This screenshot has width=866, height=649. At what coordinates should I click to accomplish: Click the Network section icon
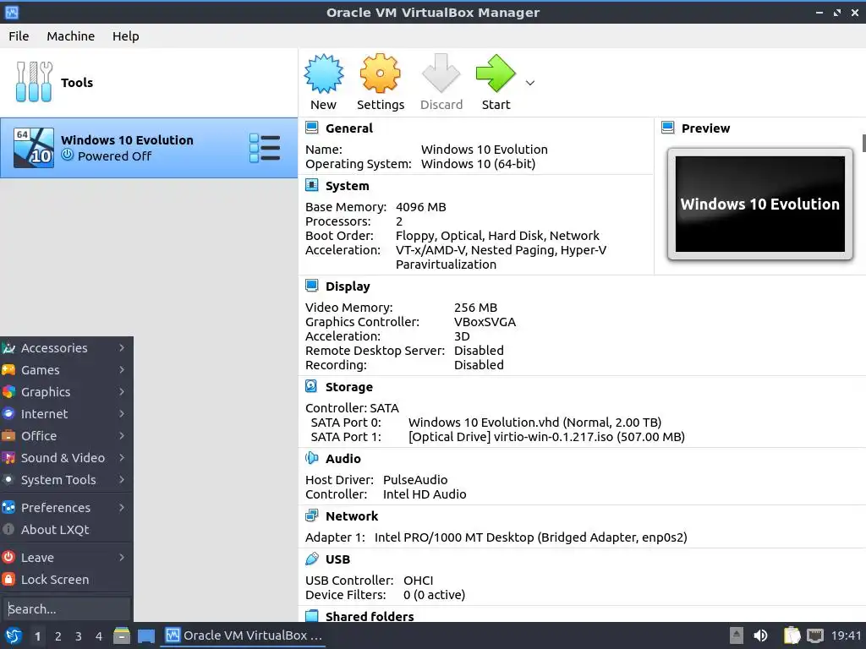point(311,515)
